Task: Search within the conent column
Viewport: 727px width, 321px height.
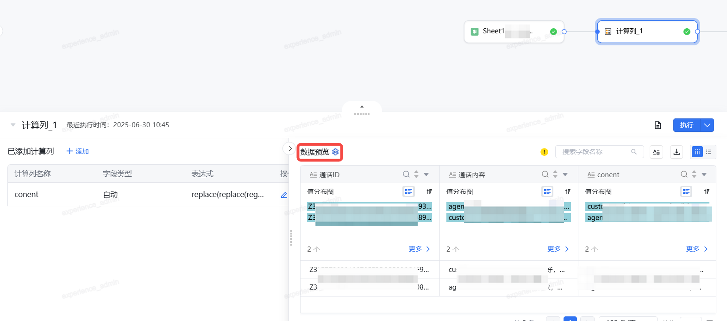Action: 684,174
